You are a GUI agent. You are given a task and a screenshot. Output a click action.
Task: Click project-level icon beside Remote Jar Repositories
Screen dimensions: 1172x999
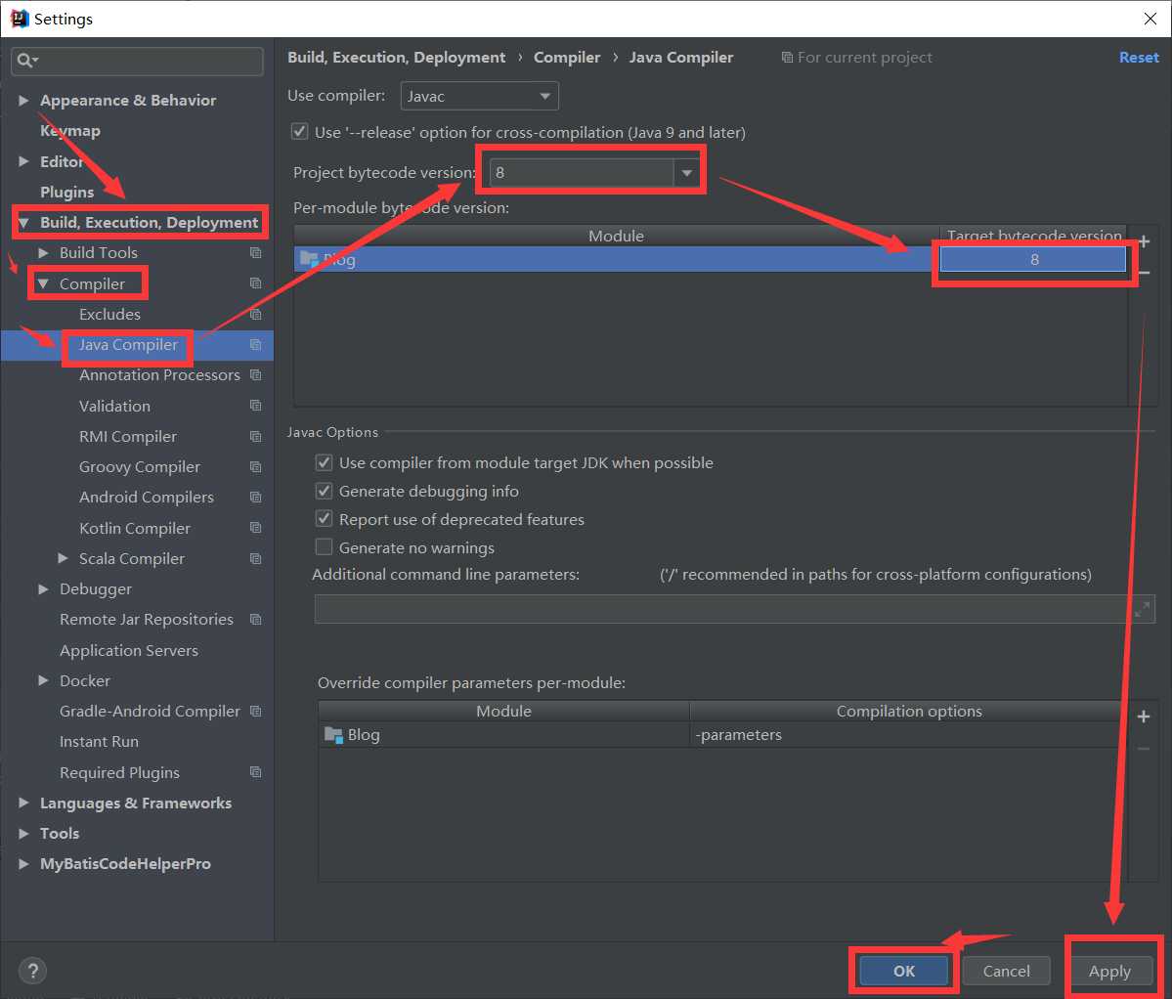[x=256, y=620]
